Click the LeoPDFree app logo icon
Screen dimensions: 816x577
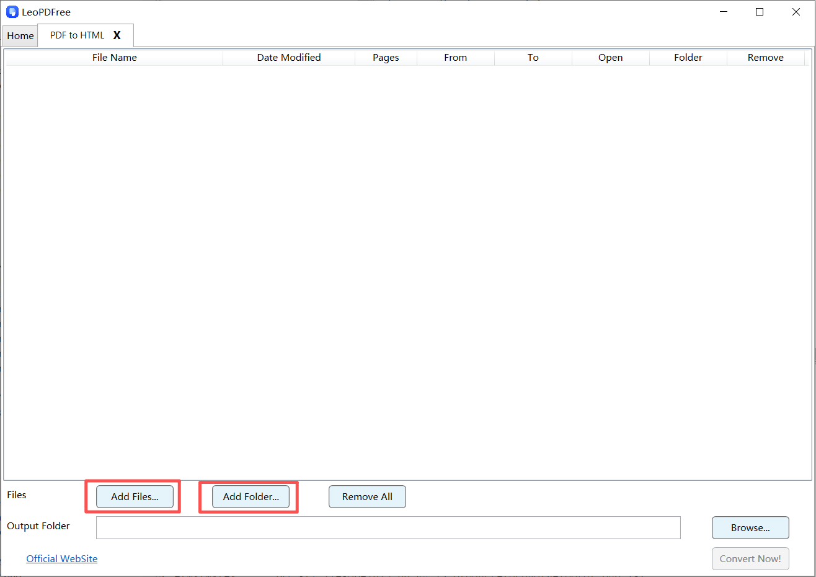tap(12, 11)
